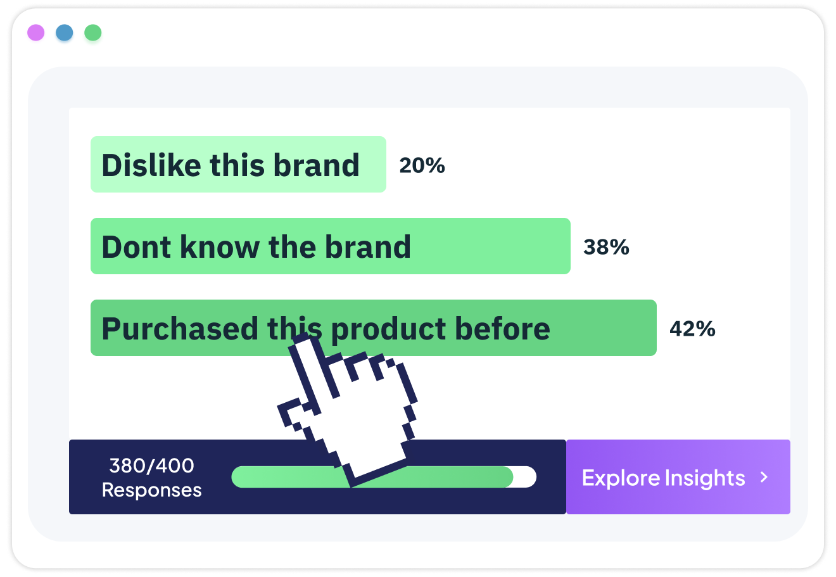Click the pink window control dot
The height and width of the screenshot is (577, 836).
click(x=36, y=33)
